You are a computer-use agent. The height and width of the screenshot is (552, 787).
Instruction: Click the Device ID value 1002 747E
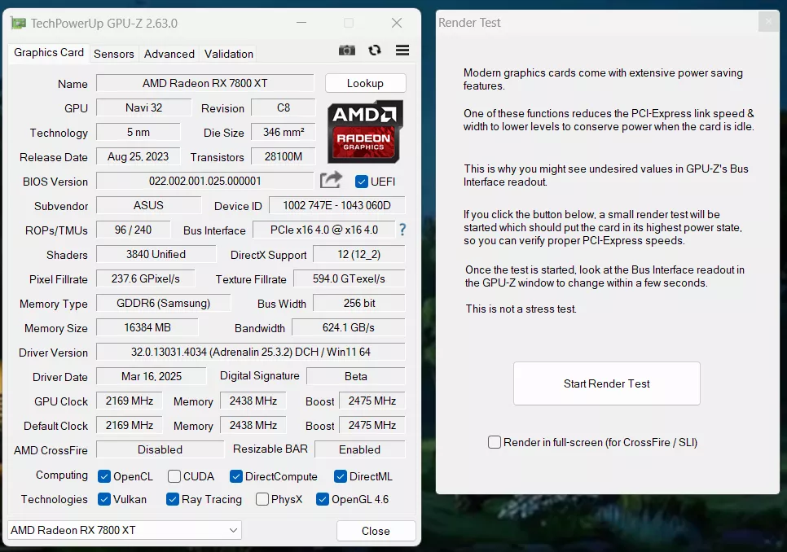point(336,205)
